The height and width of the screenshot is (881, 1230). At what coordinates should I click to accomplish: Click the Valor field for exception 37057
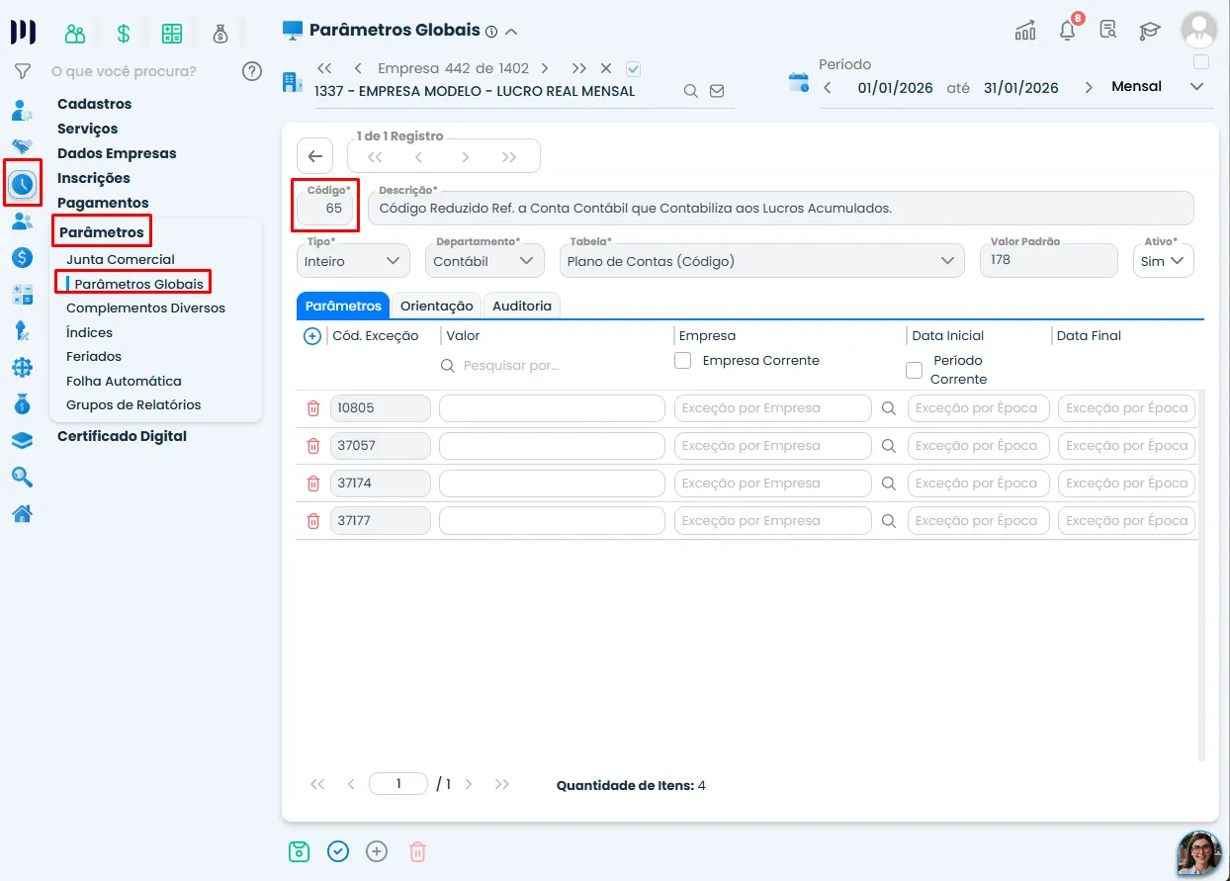(552, 446)
